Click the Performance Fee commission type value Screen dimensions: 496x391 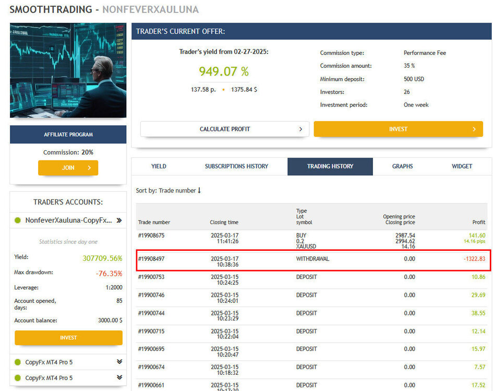point(425,53)
